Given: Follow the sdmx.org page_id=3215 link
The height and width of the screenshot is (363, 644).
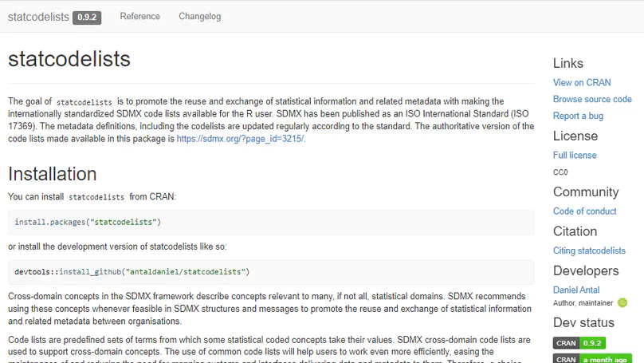Looking at the screenshot, I should point(240,139).
